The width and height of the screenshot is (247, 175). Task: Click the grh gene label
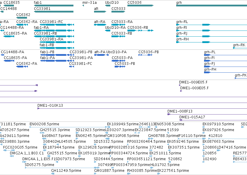pyautogui.click(x=179, y=3)
